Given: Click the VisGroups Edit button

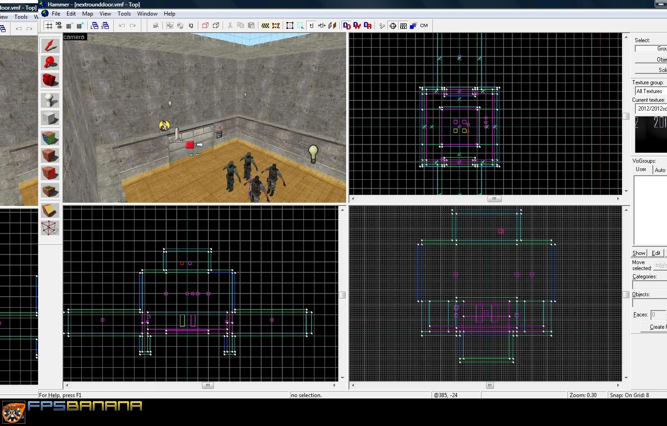Looking at the screenshot, I should click(656, 253).
